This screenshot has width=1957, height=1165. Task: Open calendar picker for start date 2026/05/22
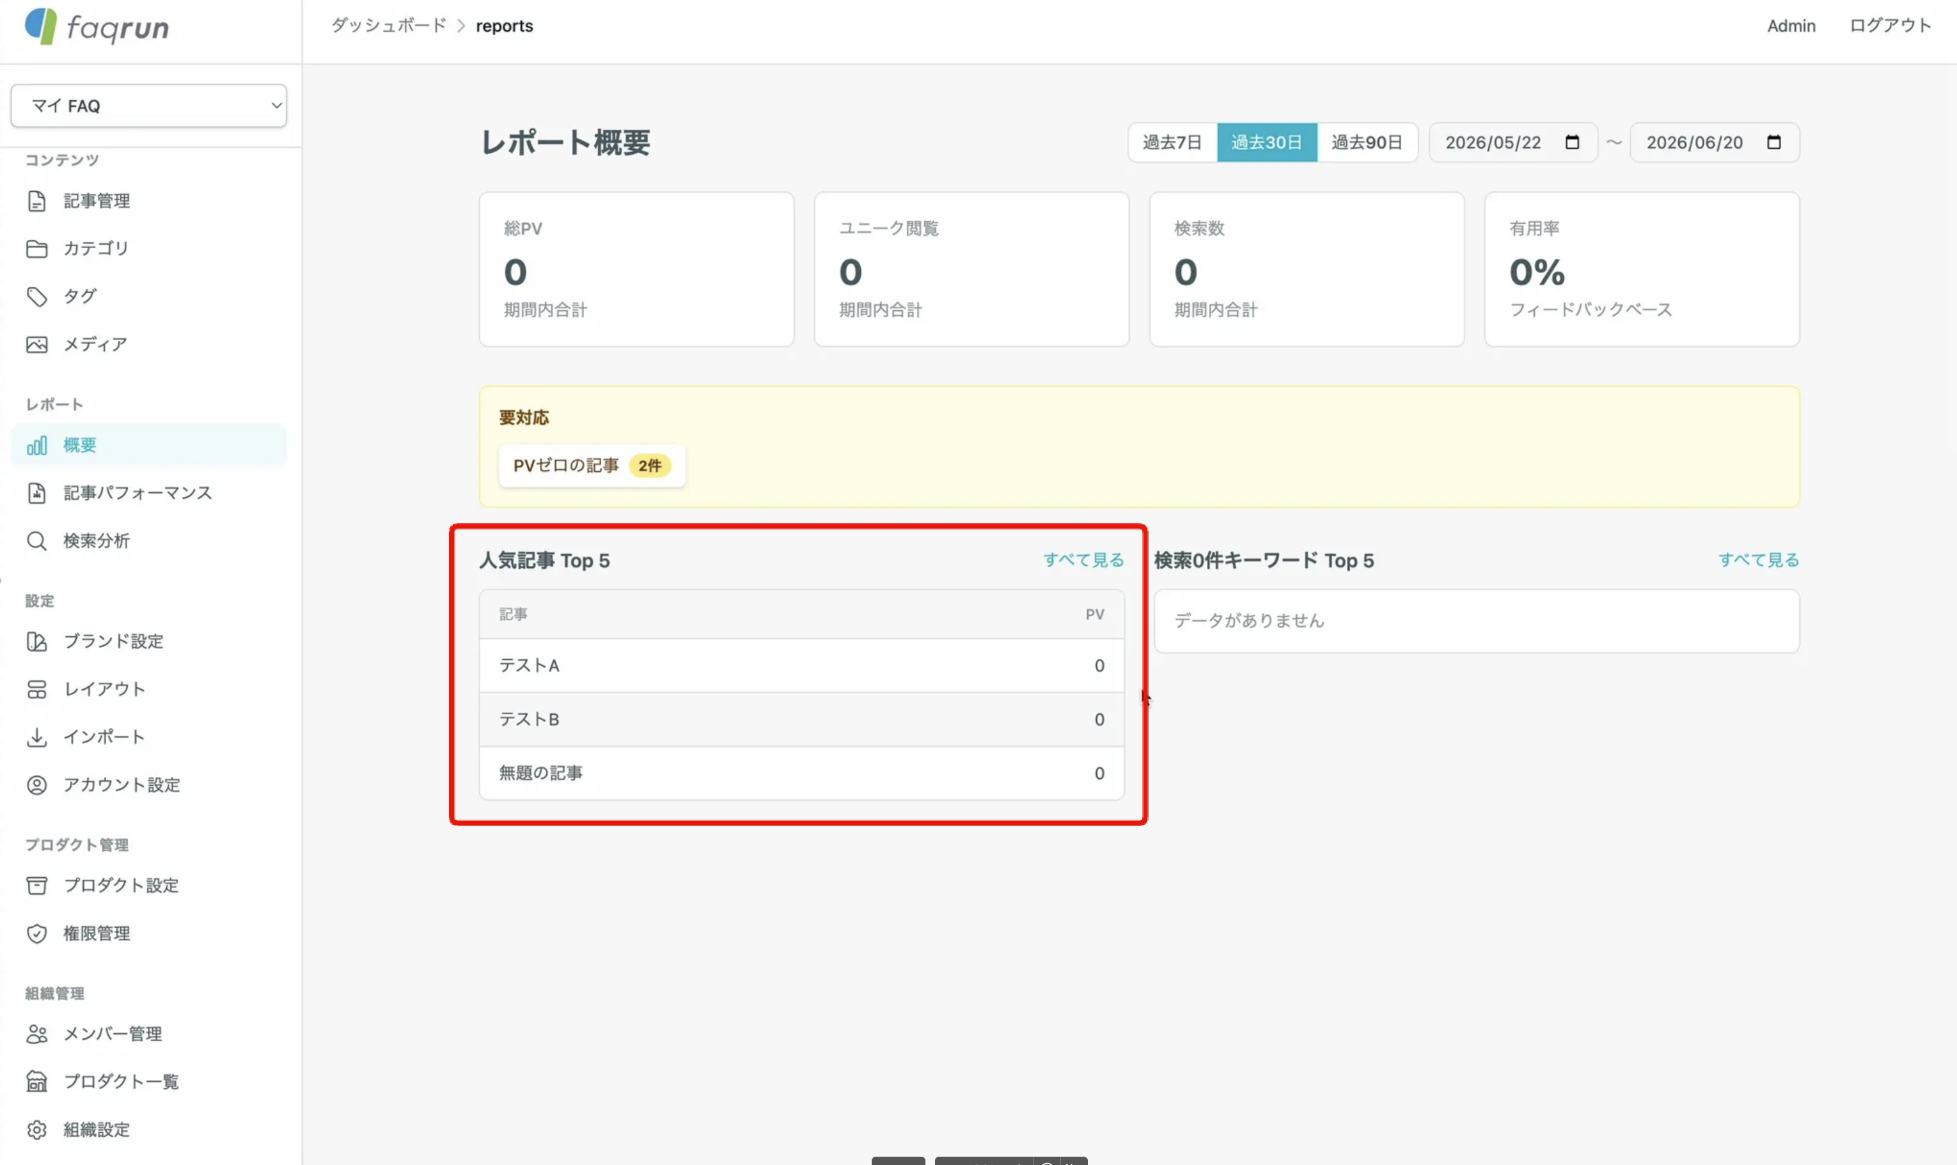click(1573, 142)
